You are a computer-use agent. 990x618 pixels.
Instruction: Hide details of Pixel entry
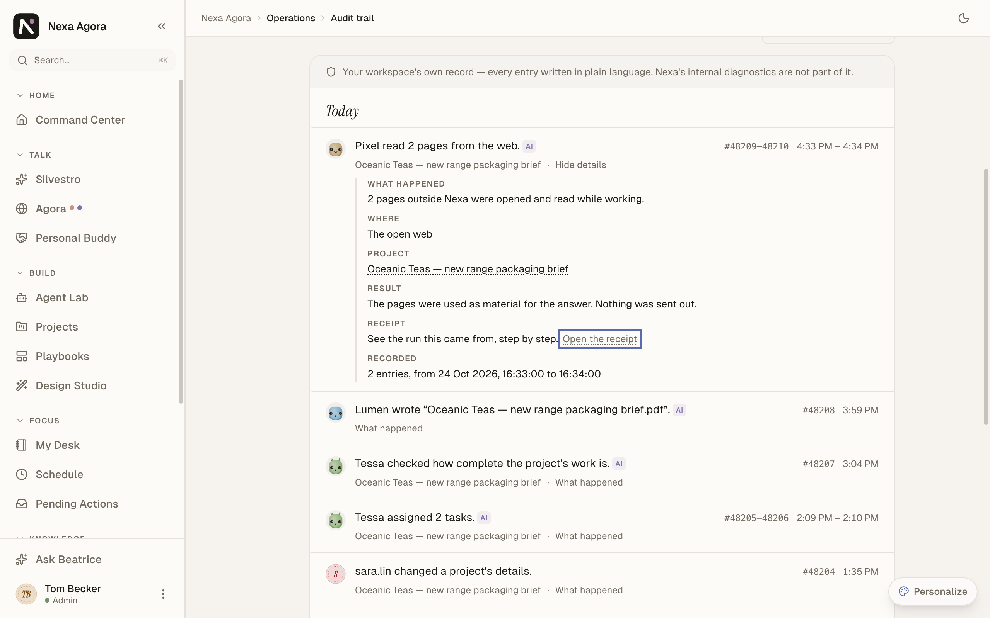[x=580, y=165]
